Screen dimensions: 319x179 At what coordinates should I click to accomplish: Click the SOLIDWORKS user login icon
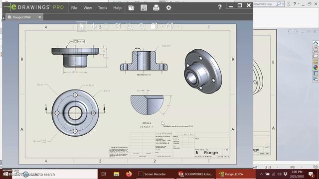[288, 4]
